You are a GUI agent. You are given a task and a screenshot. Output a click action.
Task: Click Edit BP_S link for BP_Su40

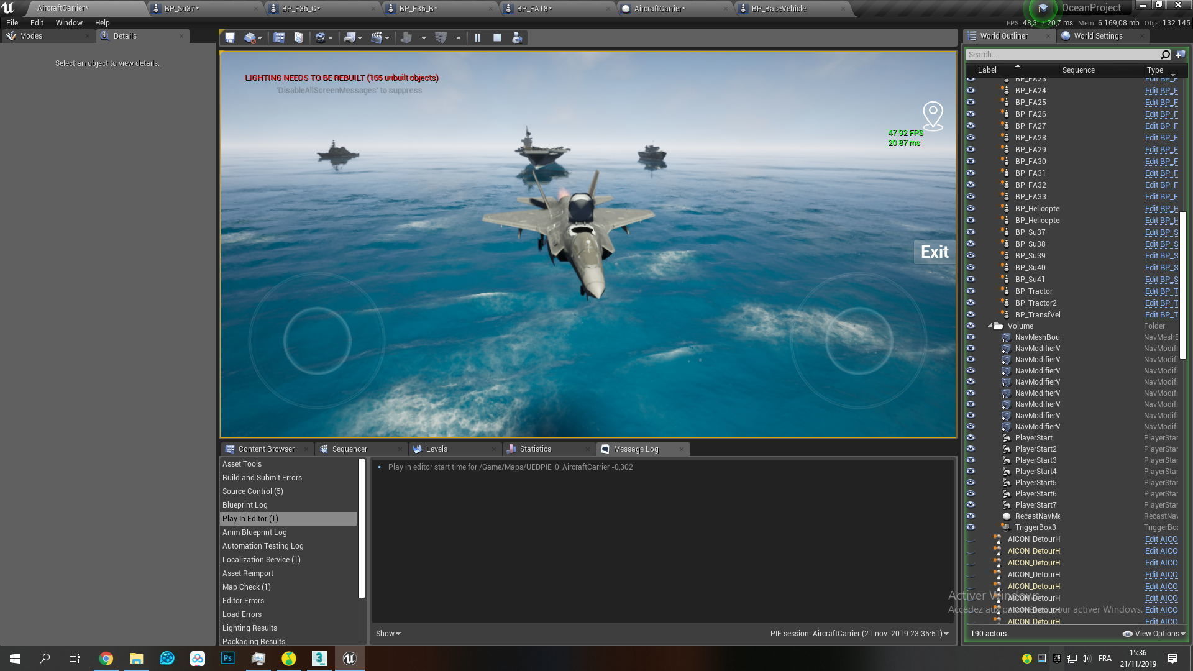[1161, 268]
